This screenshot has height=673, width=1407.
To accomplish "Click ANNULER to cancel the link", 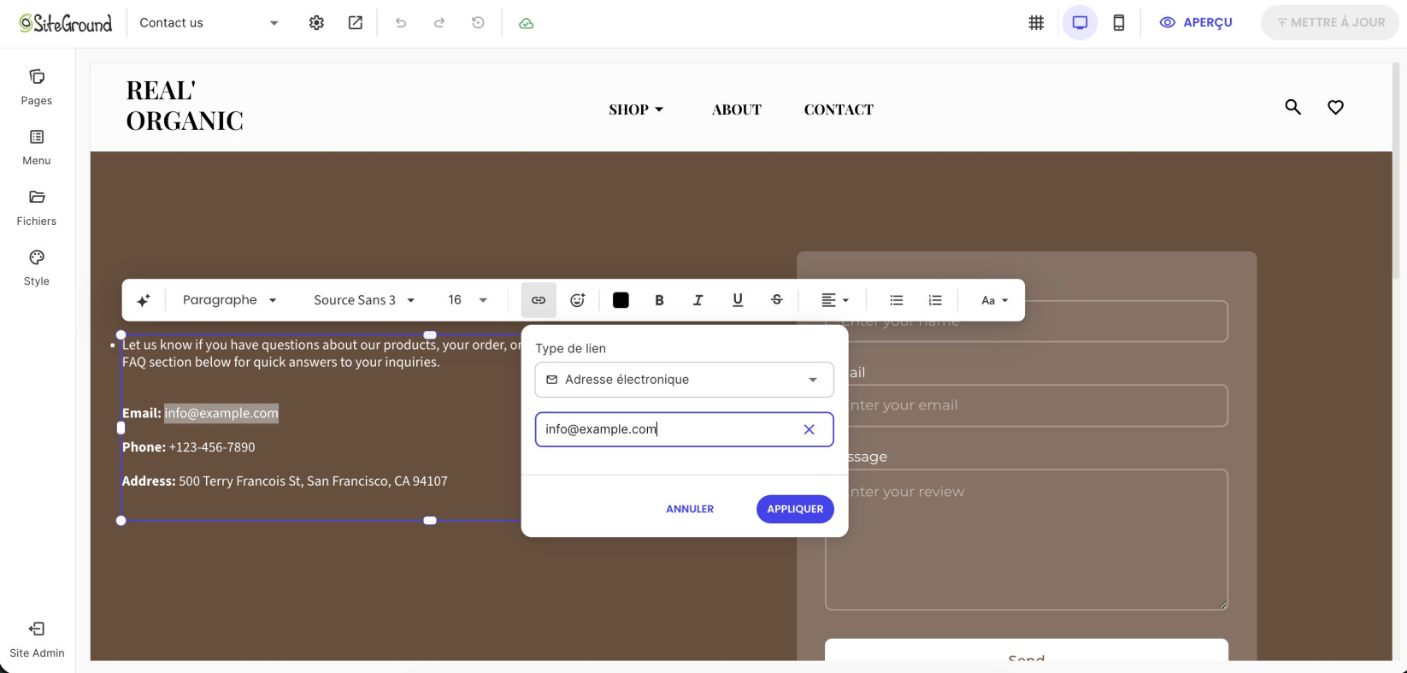I will pyautogui.click(x=690, y=509).
